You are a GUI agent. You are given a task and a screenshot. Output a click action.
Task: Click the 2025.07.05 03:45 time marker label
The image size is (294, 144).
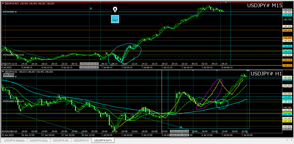(x=89, y=64)
